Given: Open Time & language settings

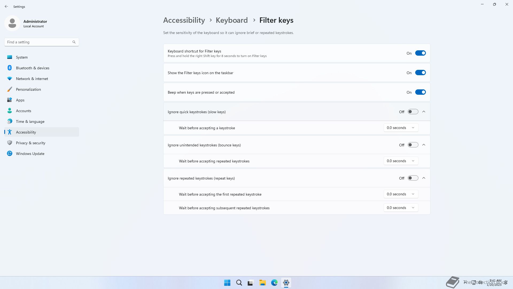Looking at the screenshot, I should 30,121.
